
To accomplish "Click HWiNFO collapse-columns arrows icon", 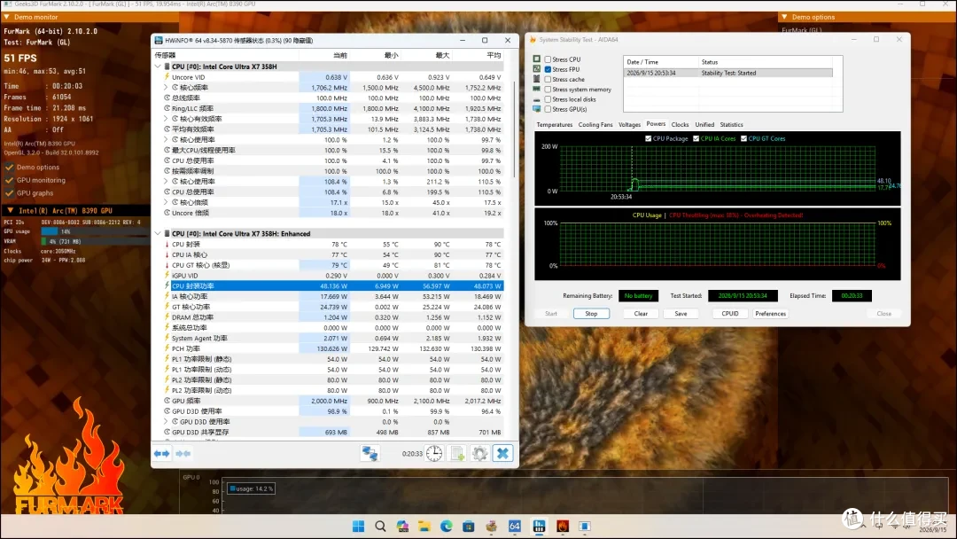I will tap(183, 454).
